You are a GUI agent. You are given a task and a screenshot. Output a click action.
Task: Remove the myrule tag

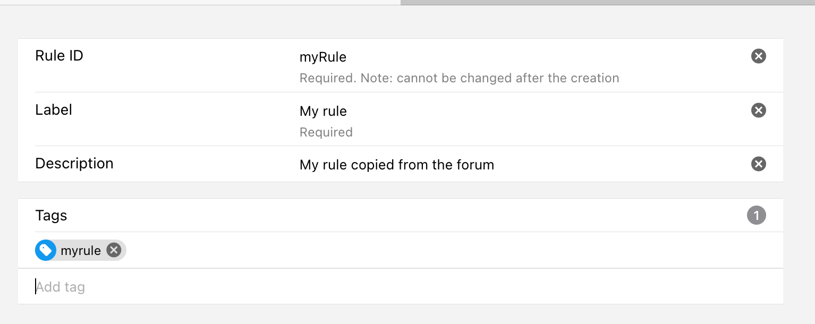pos(114,250)
